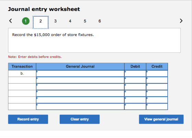Click second row Debit field
The image size is (192, 138).
[x=135, y=80]
